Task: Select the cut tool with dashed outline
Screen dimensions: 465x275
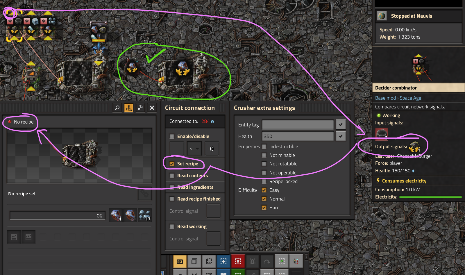Action: pos(209,261)
